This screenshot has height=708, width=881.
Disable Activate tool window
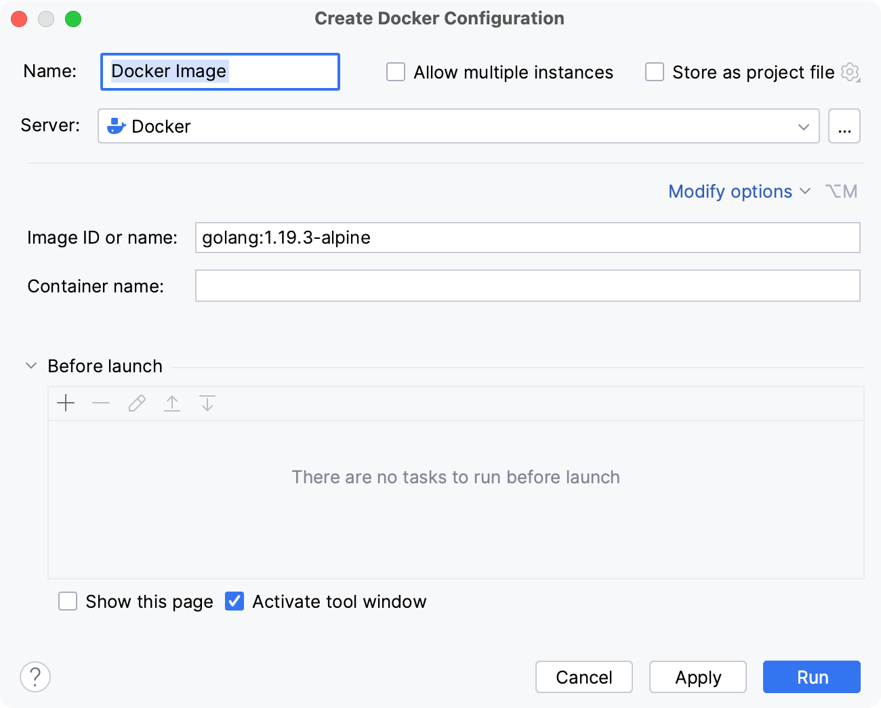[234, 601]
